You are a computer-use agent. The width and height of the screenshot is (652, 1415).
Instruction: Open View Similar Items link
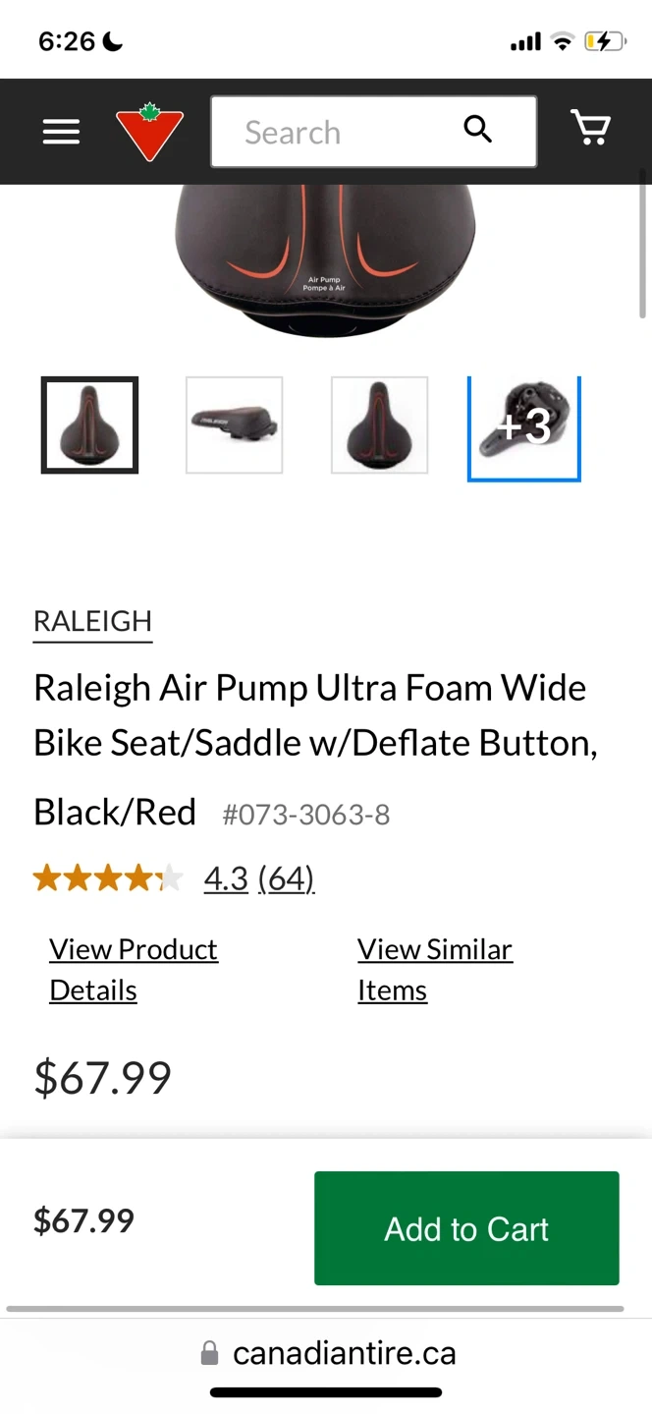[434, 969]
